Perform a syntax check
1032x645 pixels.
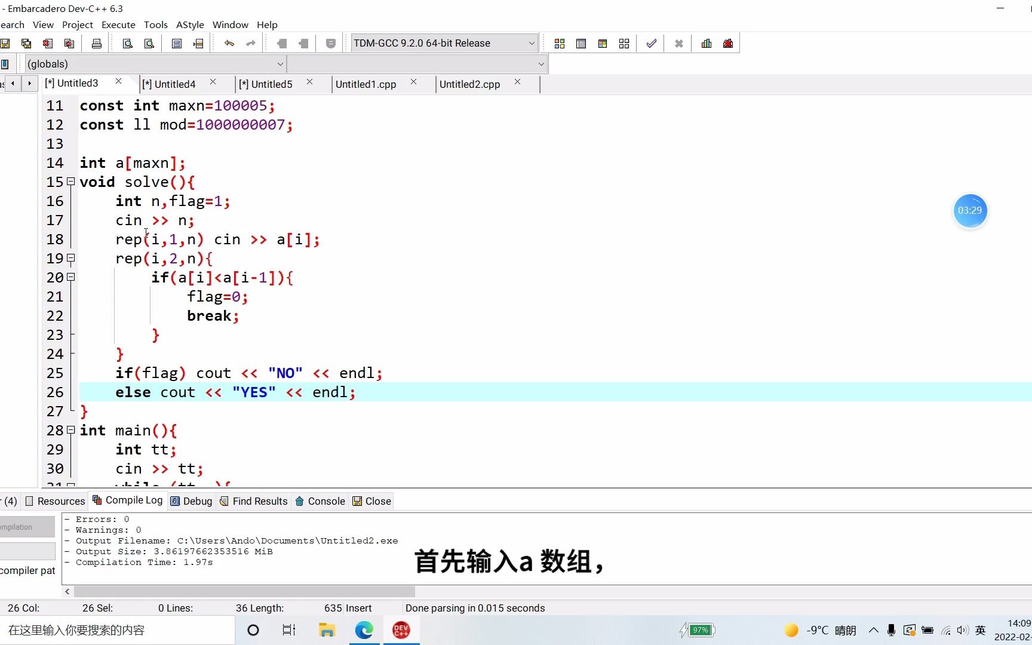click(x=651, y=43)
